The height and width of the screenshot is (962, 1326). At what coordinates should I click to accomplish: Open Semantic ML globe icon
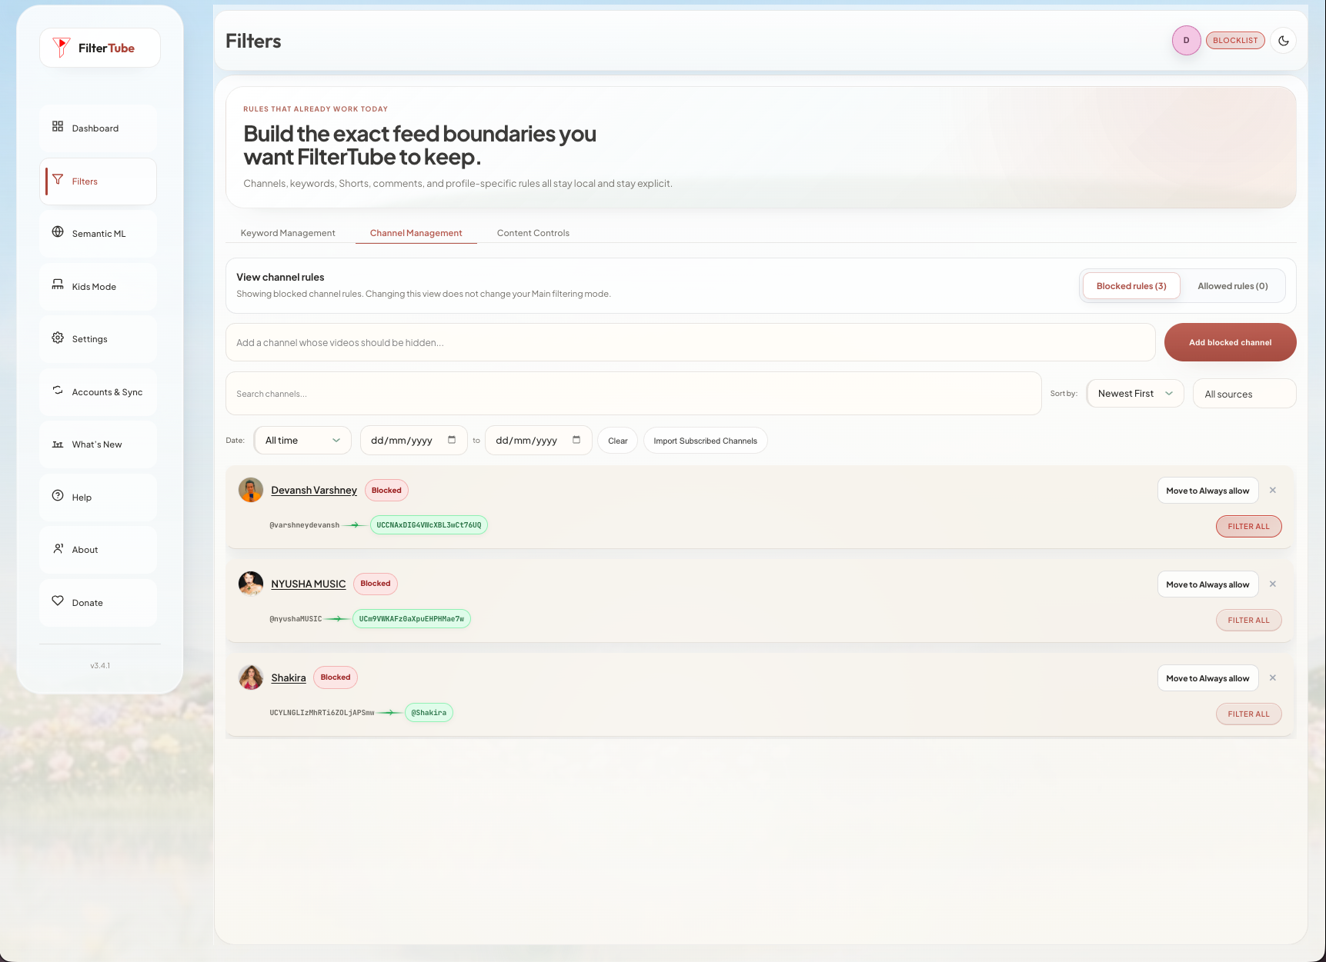(x=58, y=232)
